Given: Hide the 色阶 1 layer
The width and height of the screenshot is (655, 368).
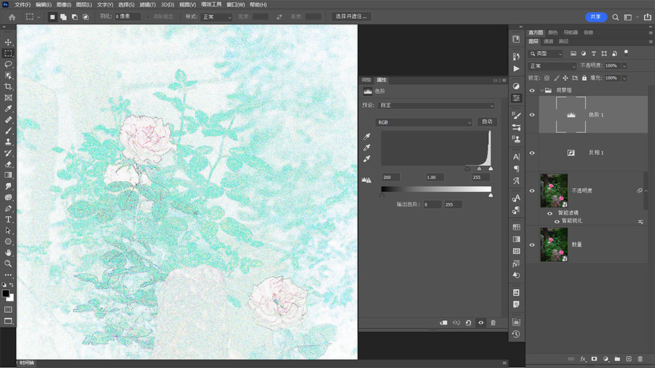Looking at the screenshot, I should (532, 115).
